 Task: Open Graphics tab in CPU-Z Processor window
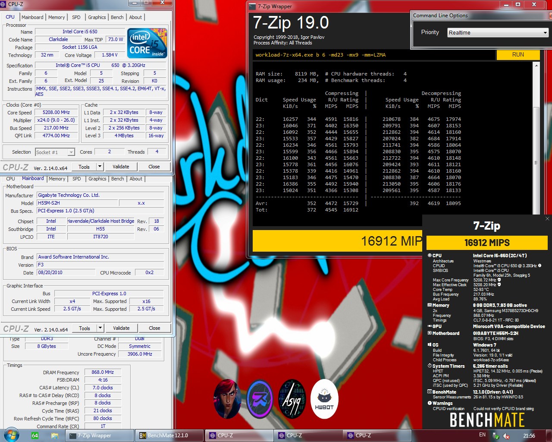click(x=97, y=17)
